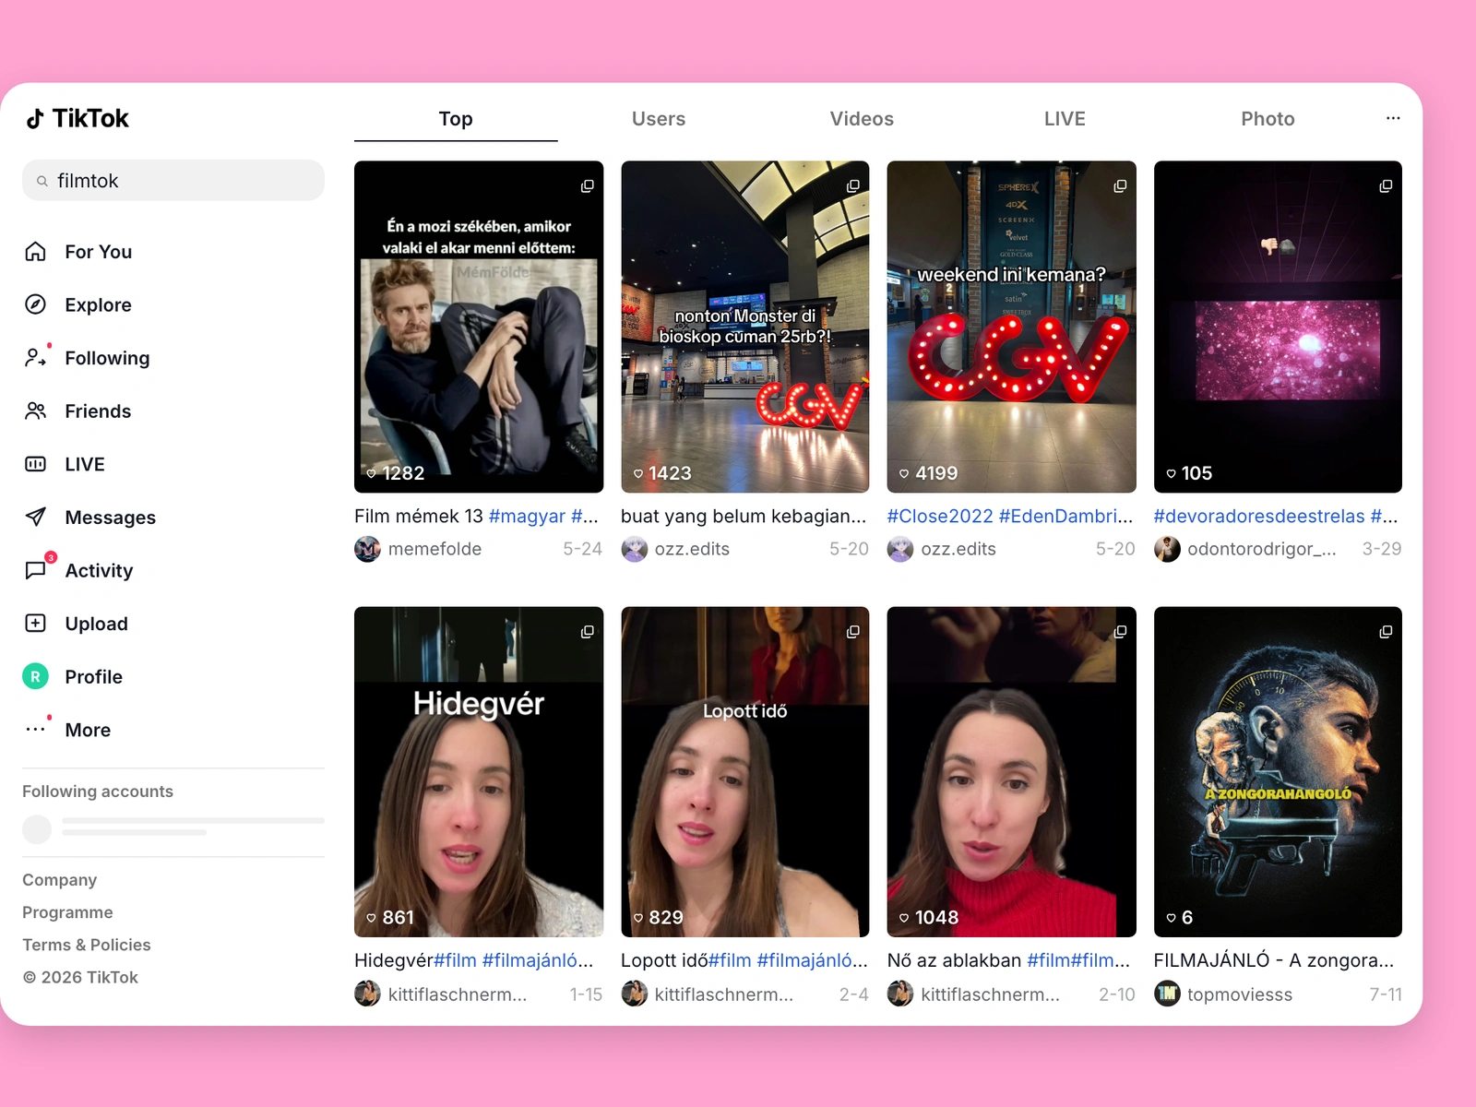The width and height of the screenshot is (1476, 1107).
Task: Click the #devoradoresdeestrelas hashtag link
Action: pos(1259,516)
